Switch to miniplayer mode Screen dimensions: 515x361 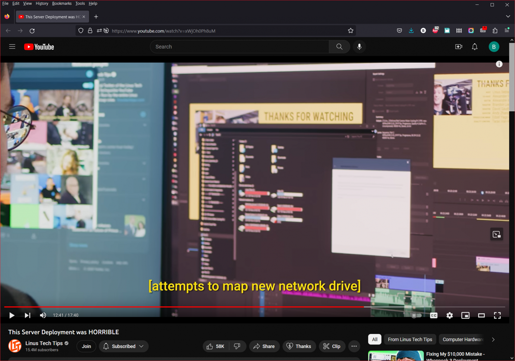pos(465,315)
